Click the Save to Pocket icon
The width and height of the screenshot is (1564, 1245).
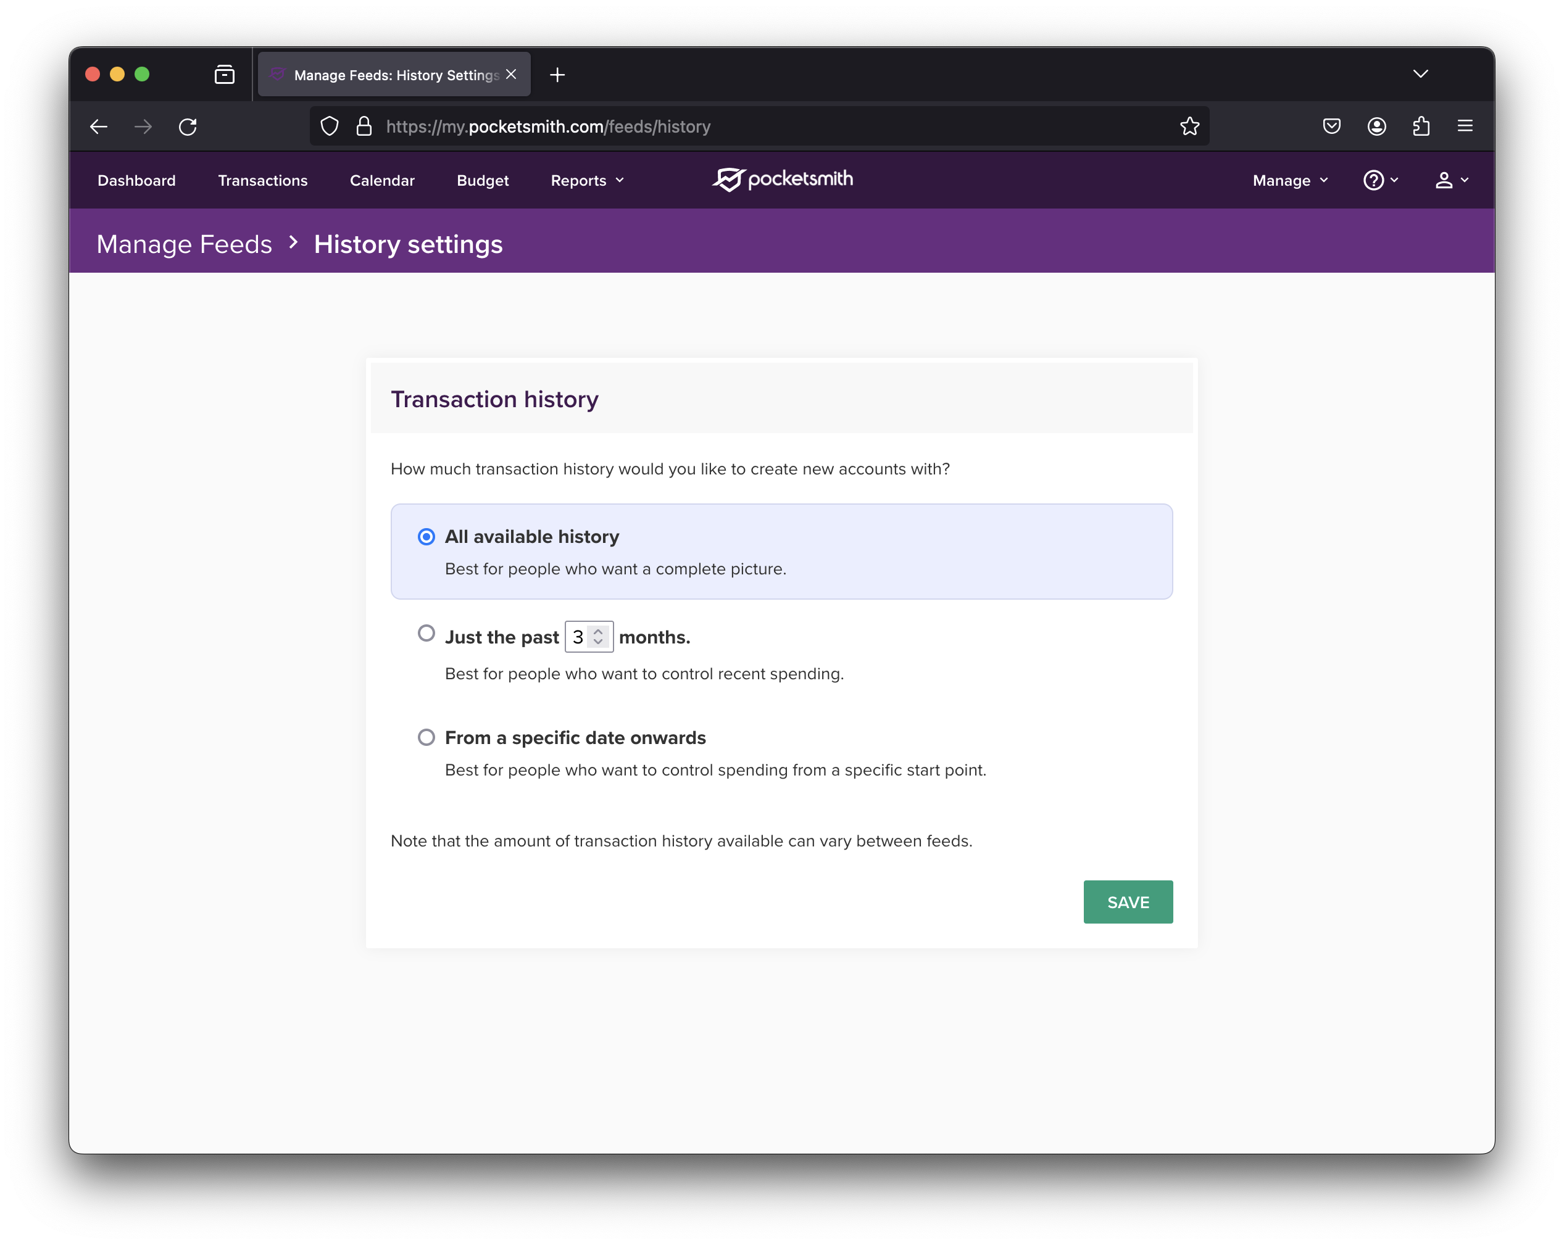tap(1331, 126)
